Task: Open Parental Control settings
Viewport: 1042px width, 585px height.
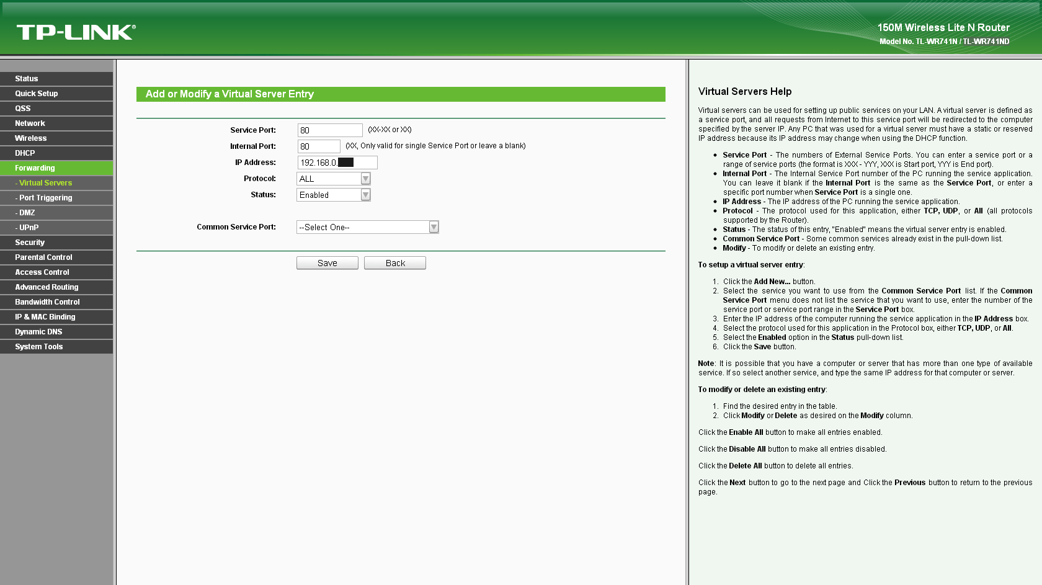Action: [43, 257]
